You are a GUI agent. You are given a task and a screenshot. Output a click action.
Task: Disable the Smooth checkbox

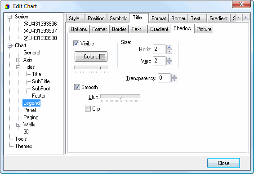(77, 87)
